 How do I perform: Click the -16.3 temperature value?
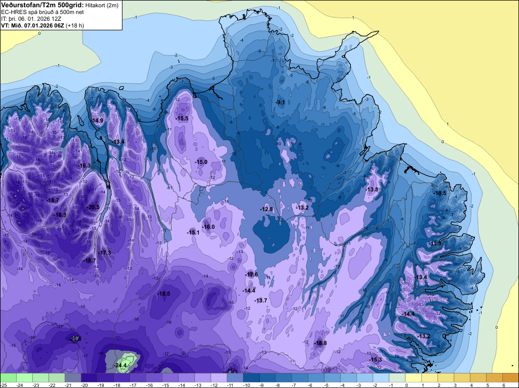[x=85, y=165]
